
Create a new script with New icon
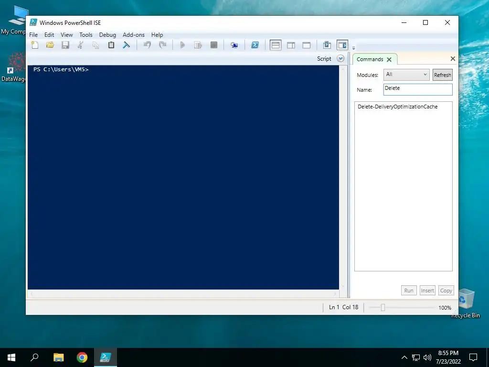pos(35,45)
